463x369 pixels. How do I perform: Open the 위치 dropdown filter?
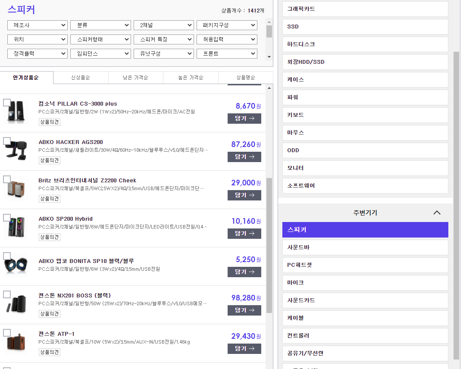pos(38,39)
